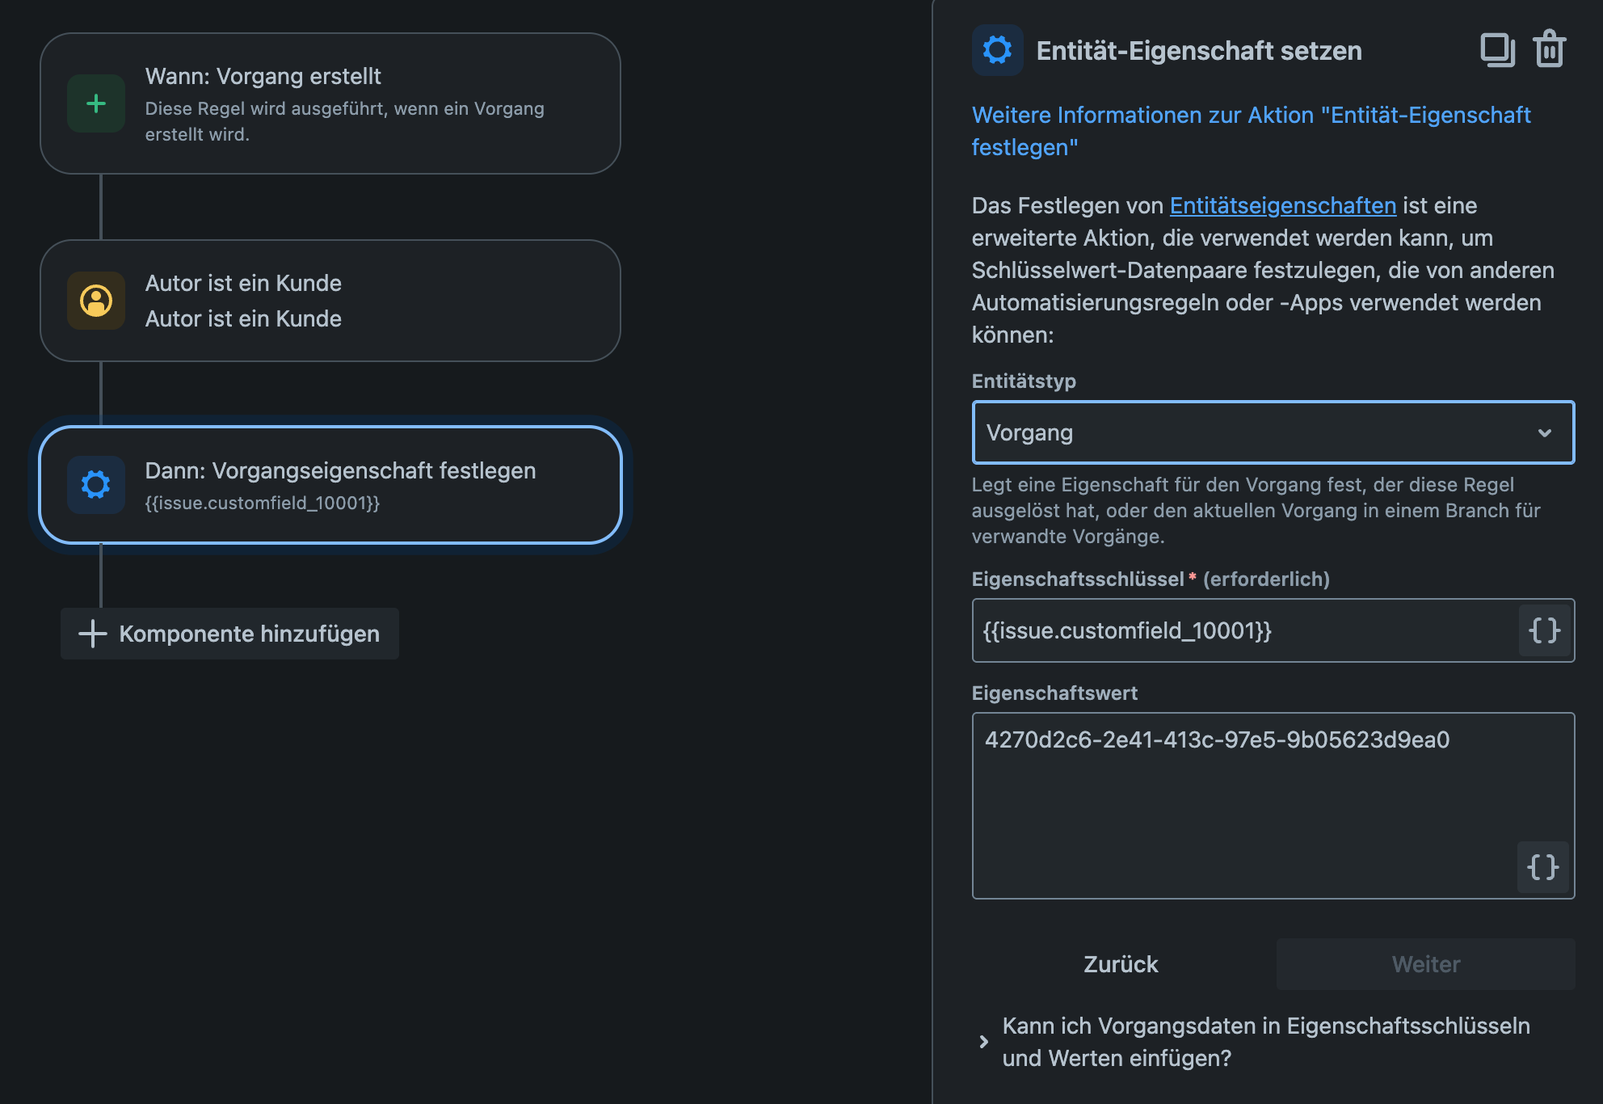Click plus icon beside Komponente hinzufügen
Viewport: 1603px width, 1104px height.
pyautogui.click(x=93, y=634)
